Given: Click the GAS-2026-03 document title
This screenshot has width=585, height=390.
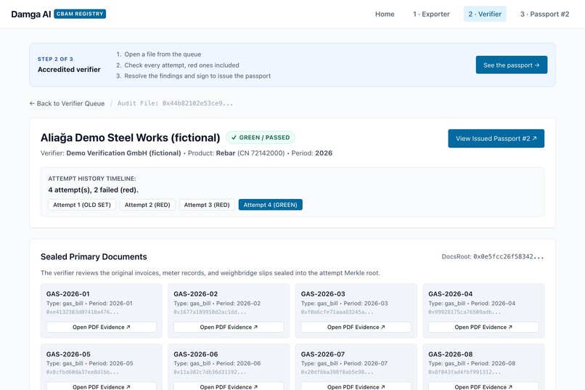Looking at the screenshot, I should point(323,293).
